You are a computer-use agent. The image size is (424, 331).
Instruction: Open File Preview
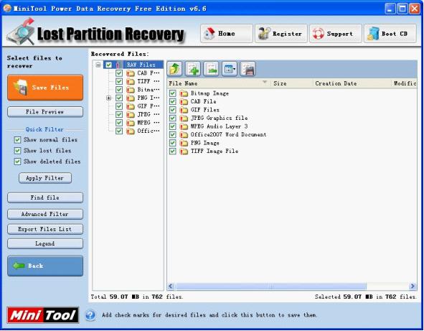pos(45,112)
